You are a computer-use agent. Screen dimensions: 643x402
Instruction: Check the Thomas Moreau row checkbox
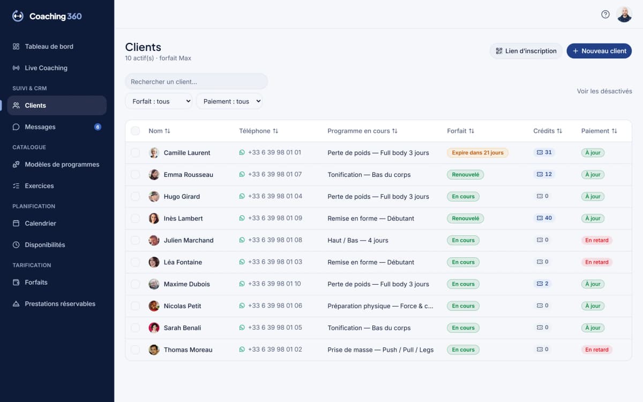(135, 349)
